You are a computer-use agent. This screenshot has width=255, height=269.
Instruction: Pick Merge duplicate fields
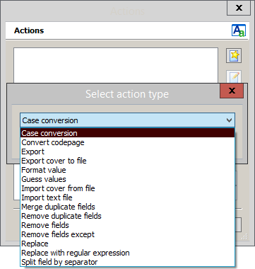[127, 207]
